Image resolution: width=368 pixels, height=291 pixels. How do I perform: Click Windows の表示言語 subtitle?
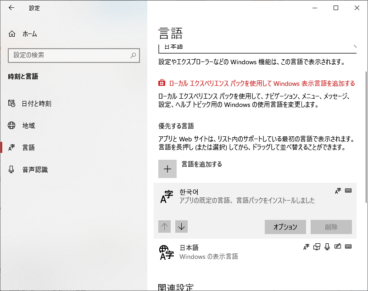pyautogui.click(x=209, y=257)
